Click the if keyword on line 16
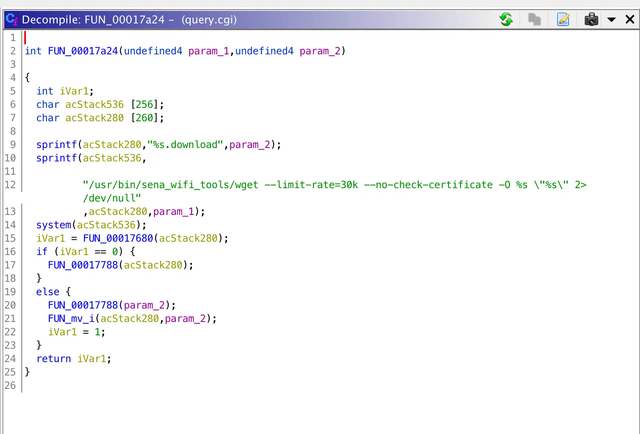640x434 pixels. pyautogui.click(x=42, y=252)
